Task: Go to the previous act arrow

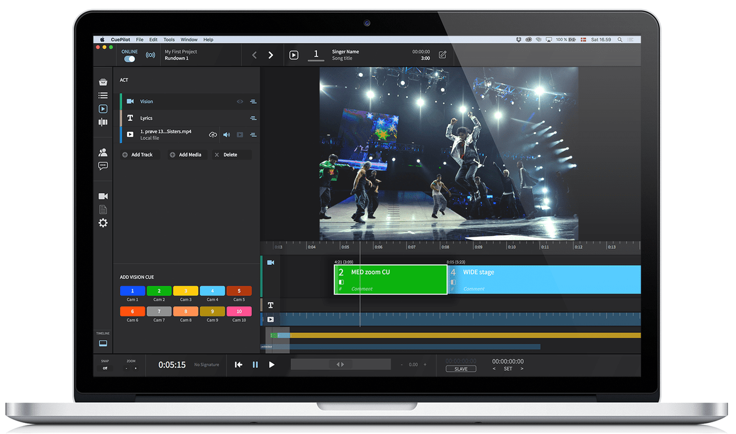Action: 255,55
